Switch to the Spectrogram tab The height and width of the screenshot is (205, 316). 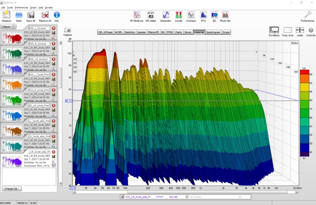click(x=213, y=32)
